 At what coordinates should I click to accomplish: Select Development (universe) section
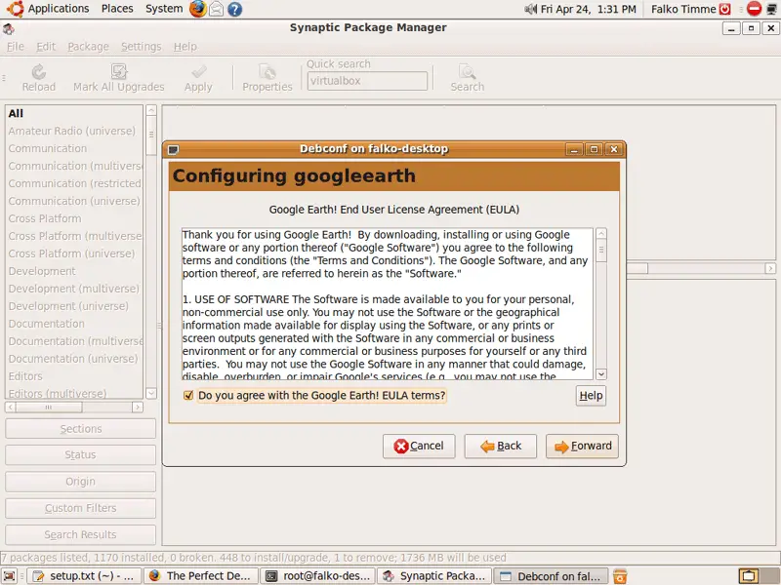coord(74,306)
